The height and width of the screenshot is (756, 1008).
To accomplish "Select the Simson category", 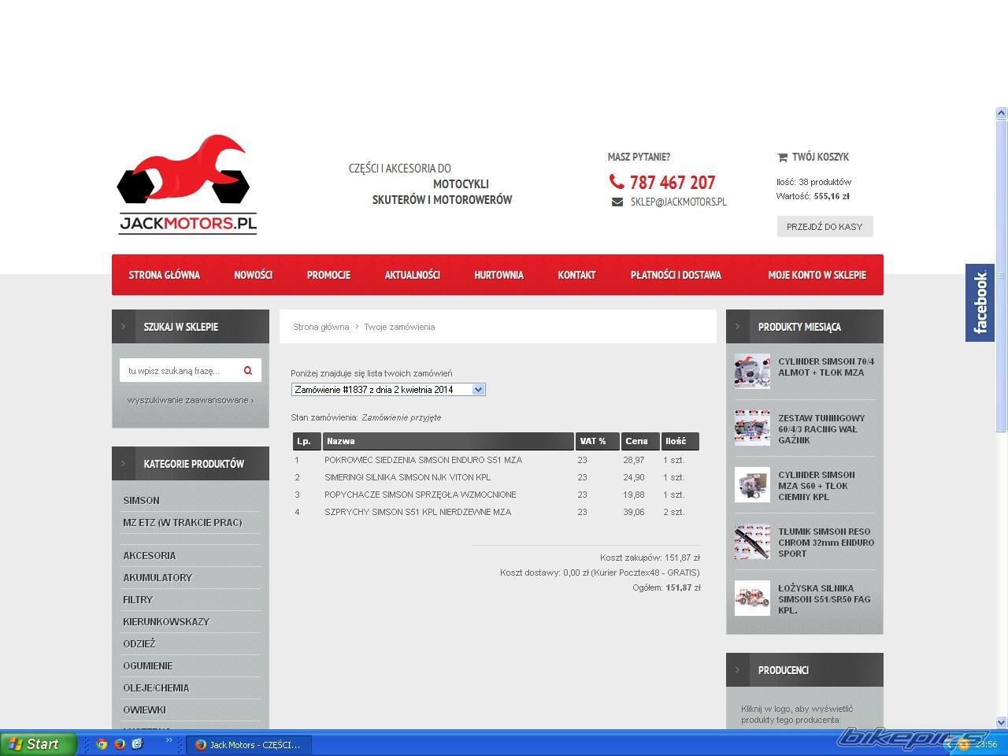I will (141, 500).
